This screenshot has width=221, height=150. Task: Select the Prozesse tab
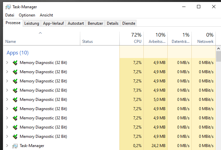(13, 23)
